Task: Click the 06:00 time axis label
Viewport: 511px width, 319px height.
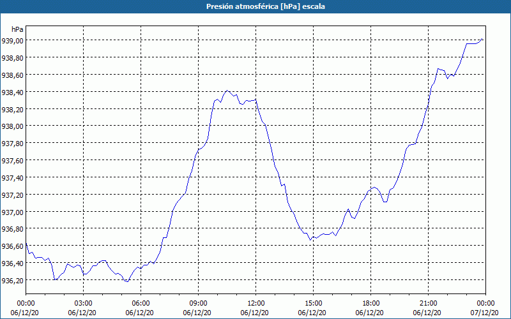Action: (141, 304)
